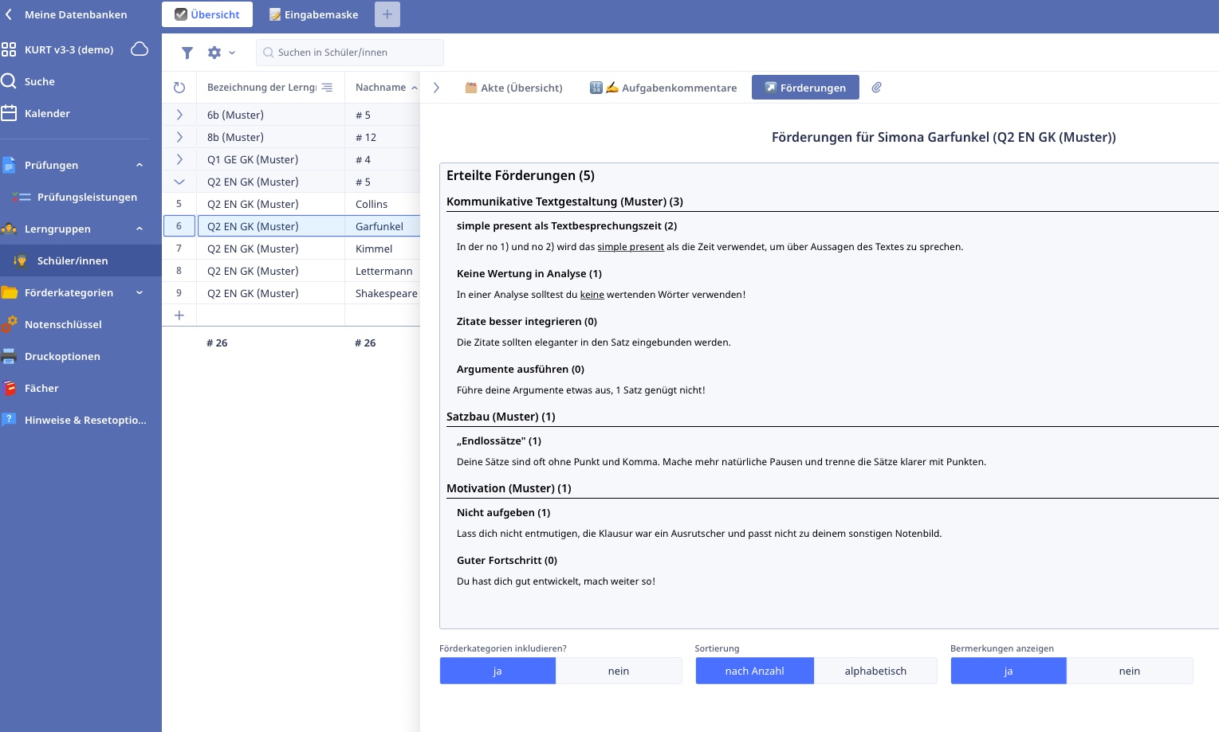Click the 'simple present als Textbesprechungszeit (2)' heading
Screen dimensions: 1219x732
[567, 226]
